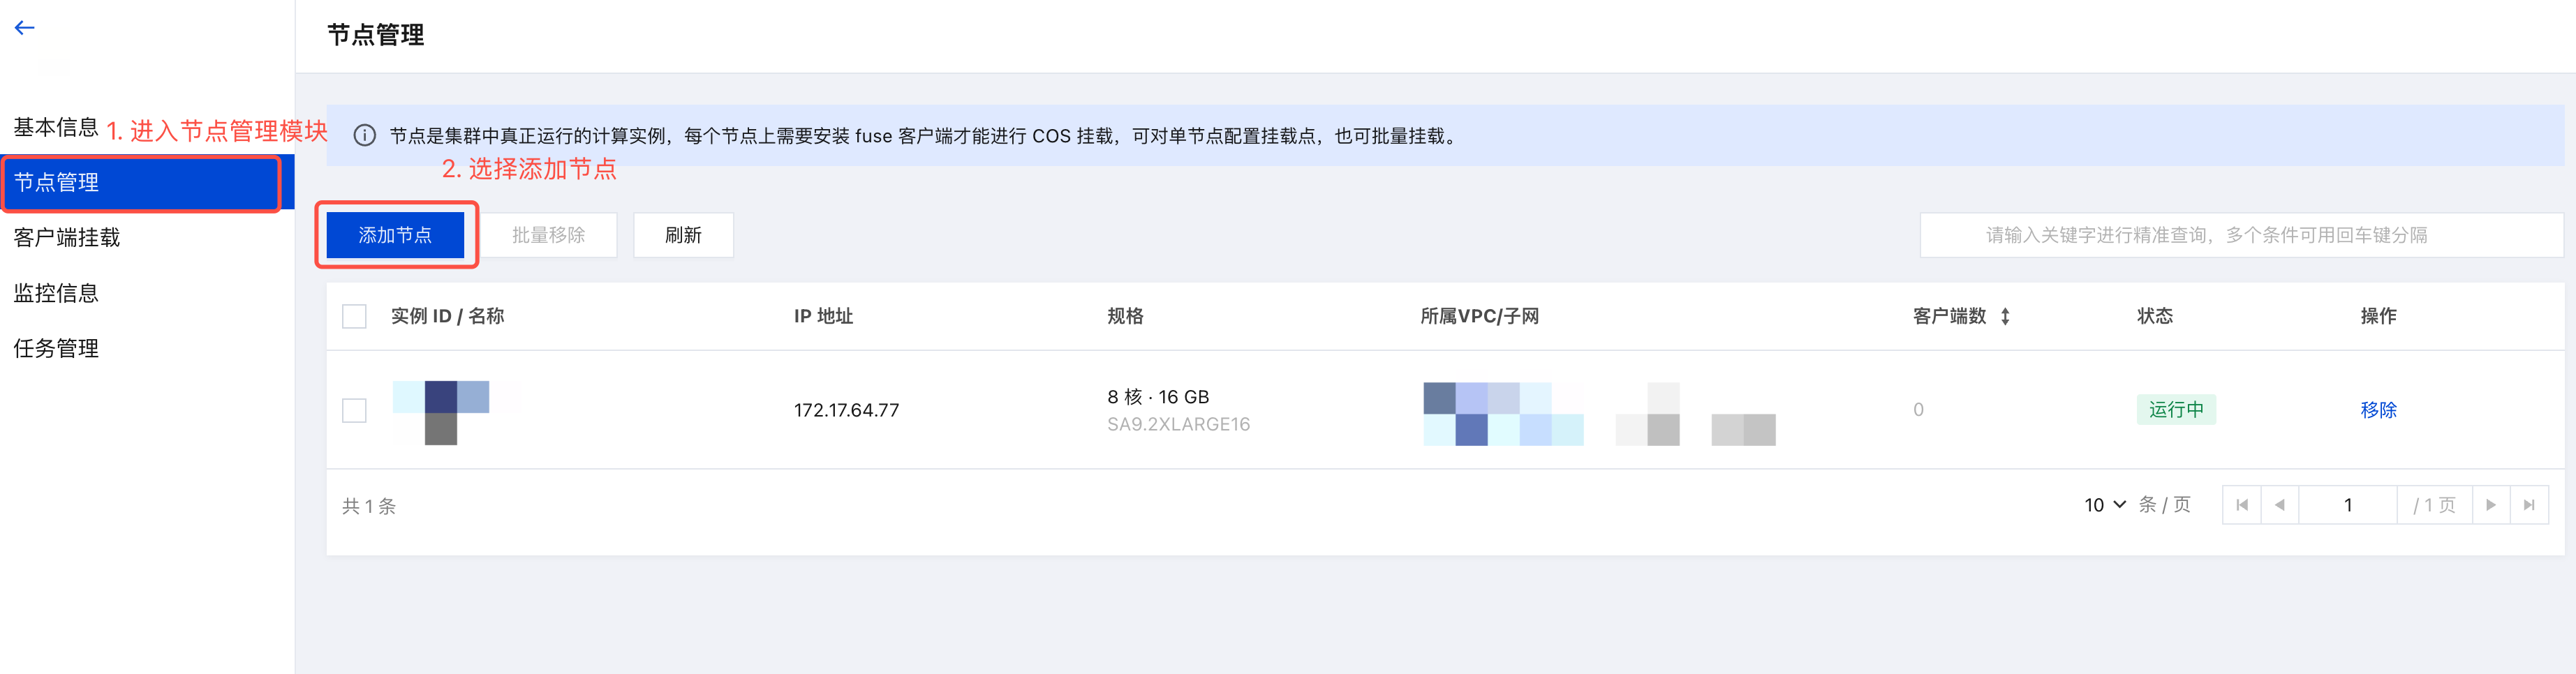
Task: Click the back arrow icon
Action: pos(25,28)
